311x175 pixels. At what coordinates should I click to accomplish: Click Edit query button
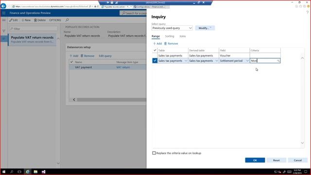(105, 56)
